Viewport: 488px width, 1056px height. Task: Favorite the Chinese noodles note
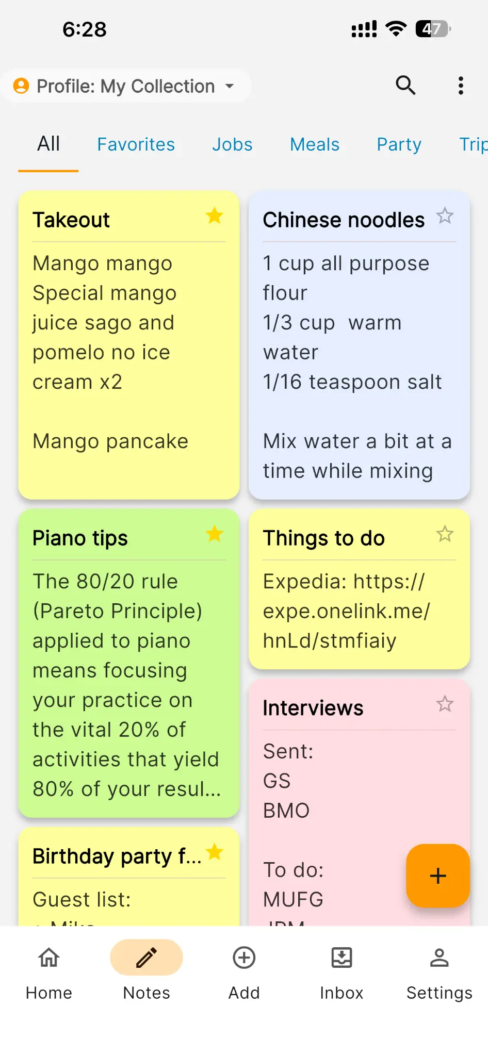pyautogui.click(x=445, y=216)
